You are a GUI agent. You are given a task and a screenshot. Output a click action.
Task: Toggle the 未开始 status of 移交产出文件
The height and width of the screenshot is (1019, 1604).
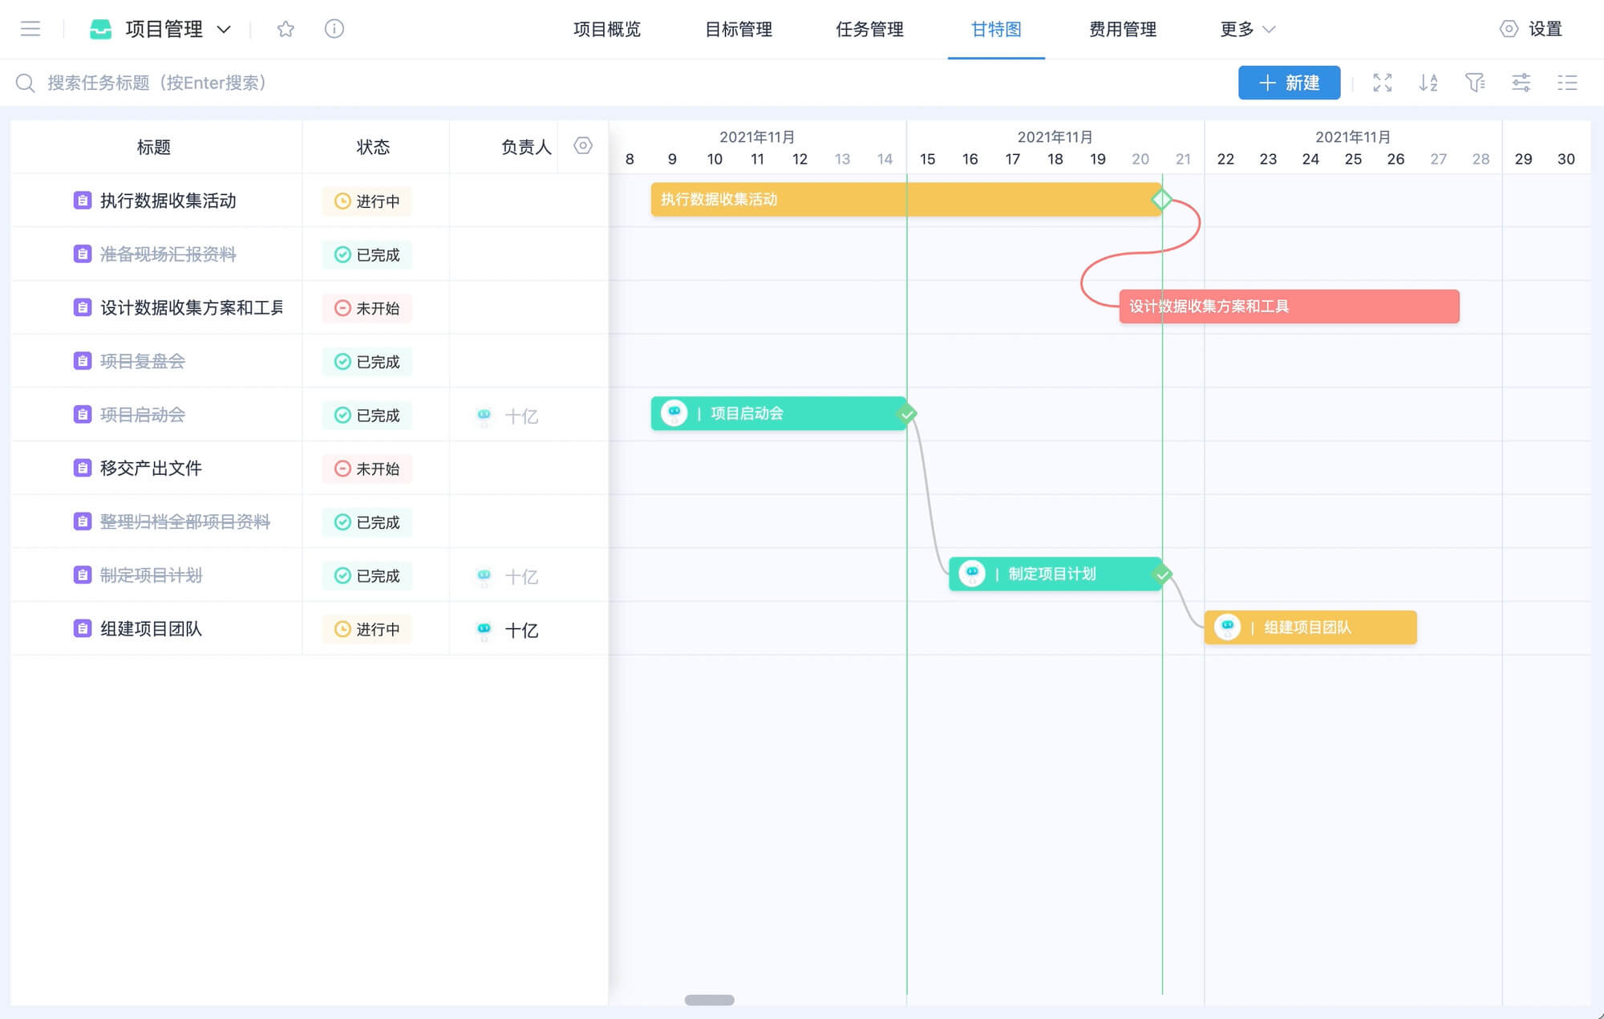pos(367,469)
